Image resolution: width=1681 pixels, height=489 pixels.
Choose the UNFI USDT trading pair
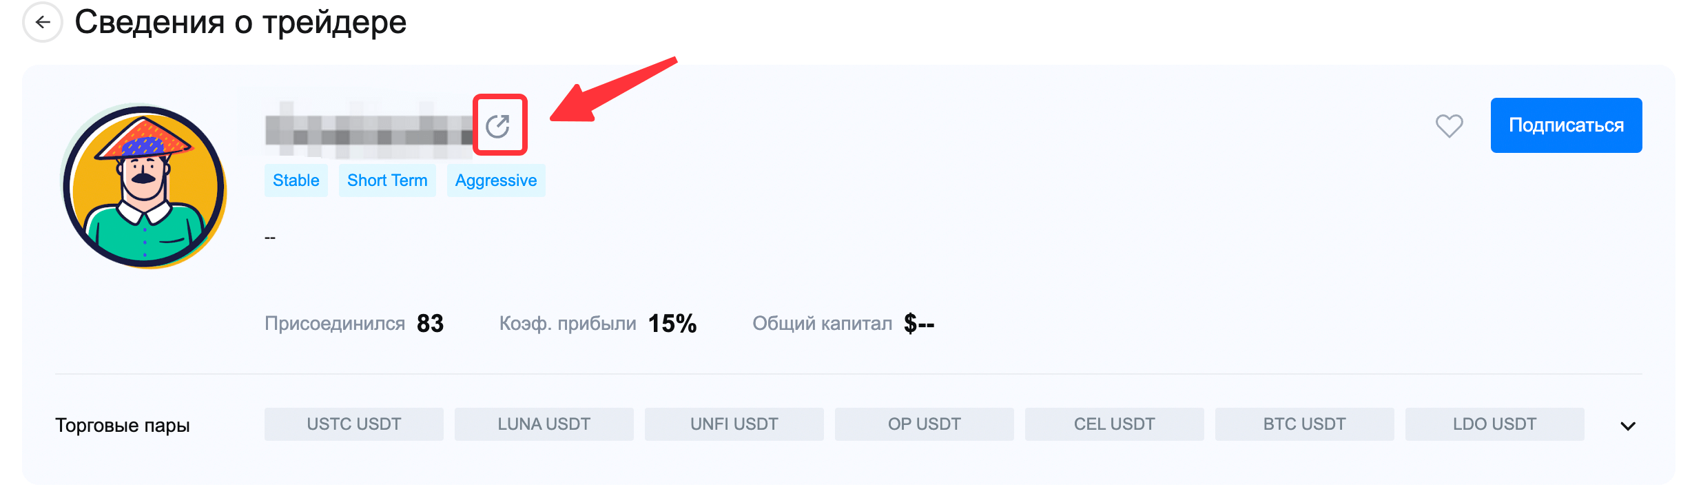pyautogui.click(x=734, y=424)
